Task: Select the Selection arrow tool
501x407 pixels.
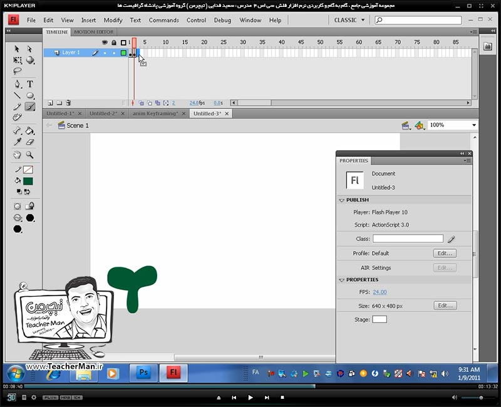Action: [17, 49]
